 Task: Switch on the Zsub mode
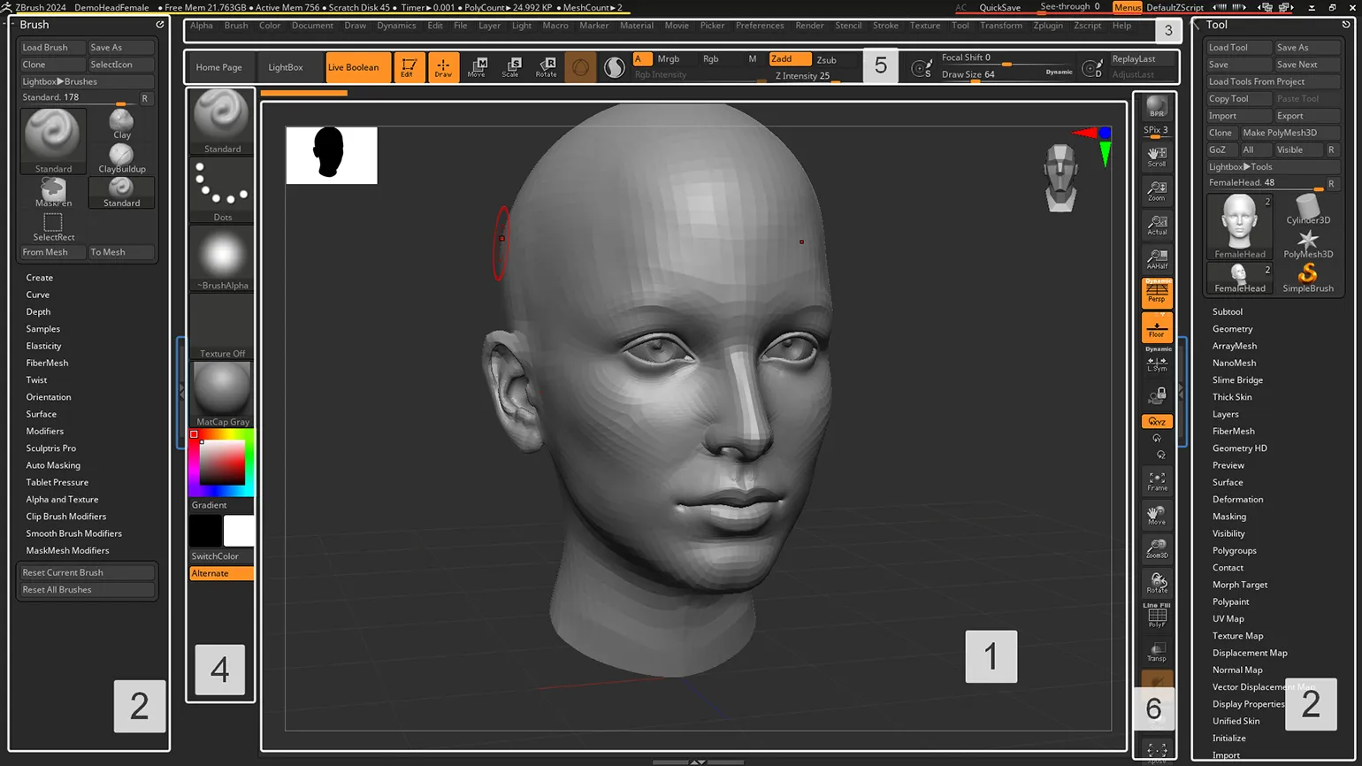click(826, 60)
